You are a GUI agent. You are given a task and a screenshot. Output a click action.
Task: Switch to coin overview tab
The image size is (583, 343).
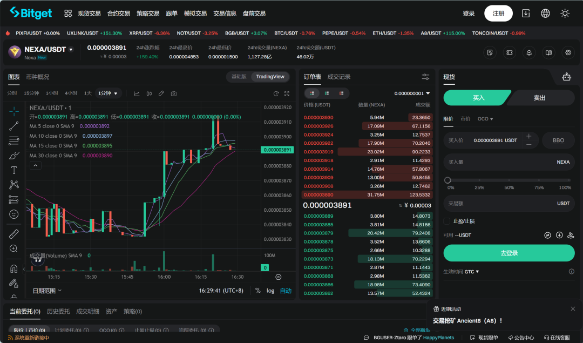[38, 77]
